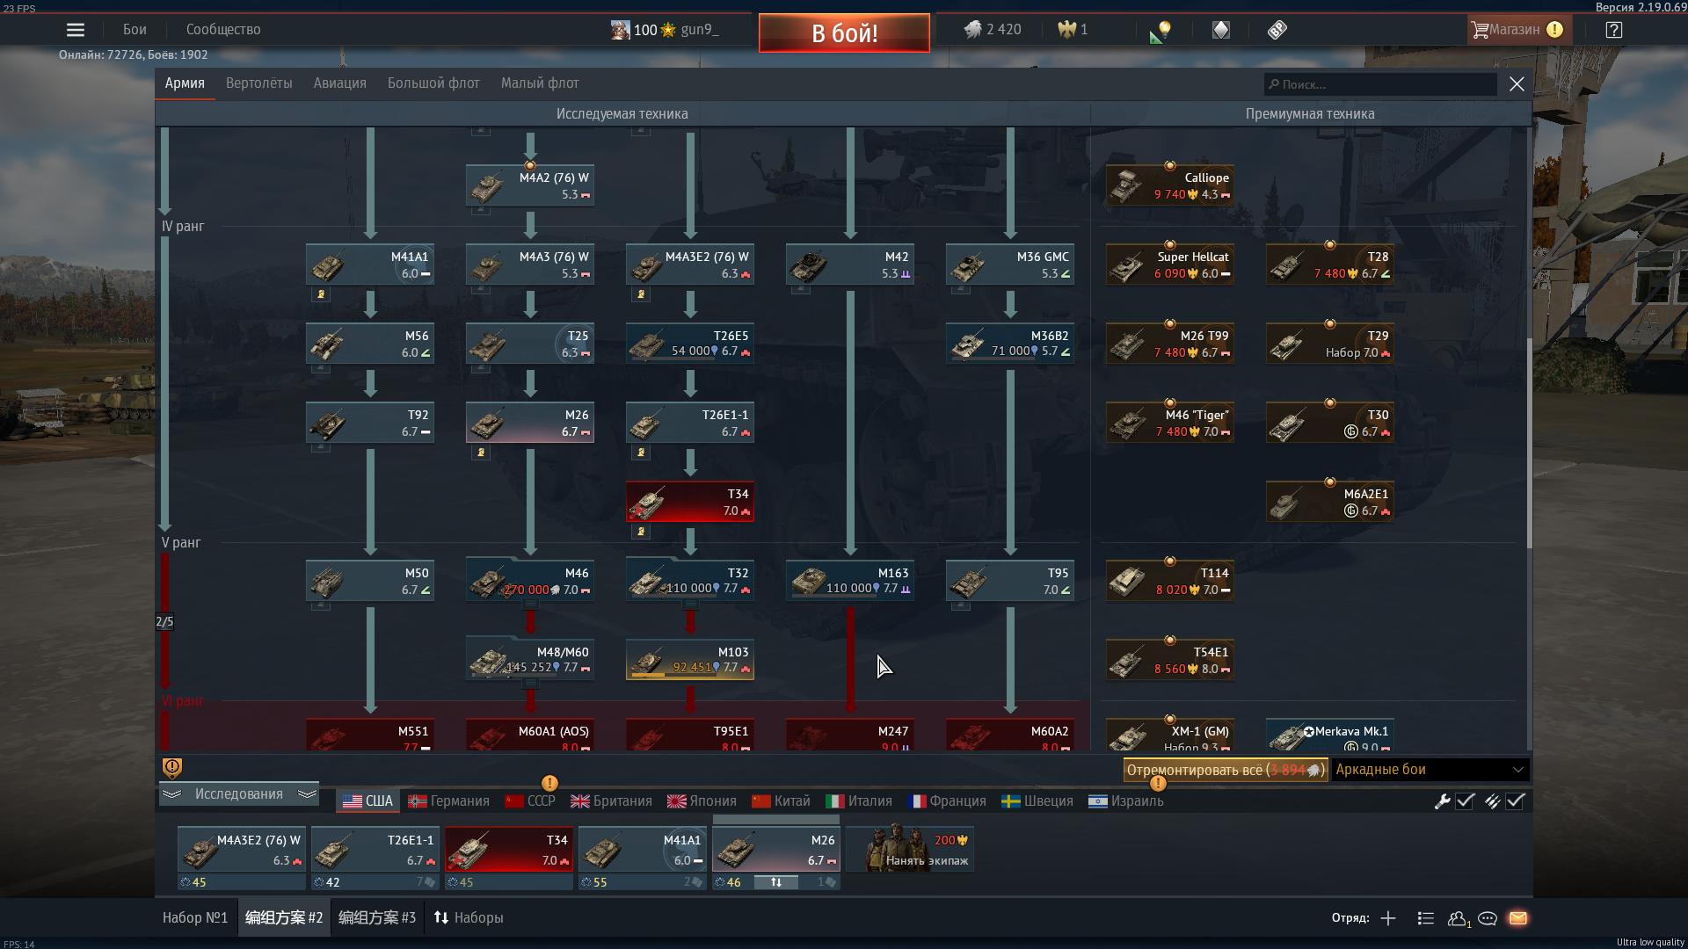
Task: Open the hamburger main menu
Action: [76, 30]
